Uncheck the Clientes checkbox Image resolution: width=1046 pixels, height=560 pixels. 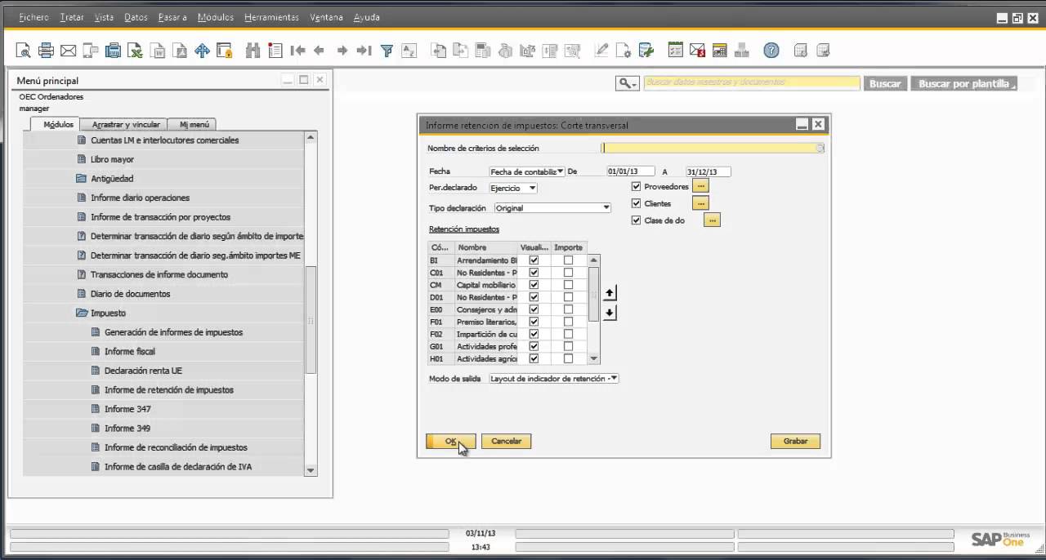point(637,203)
